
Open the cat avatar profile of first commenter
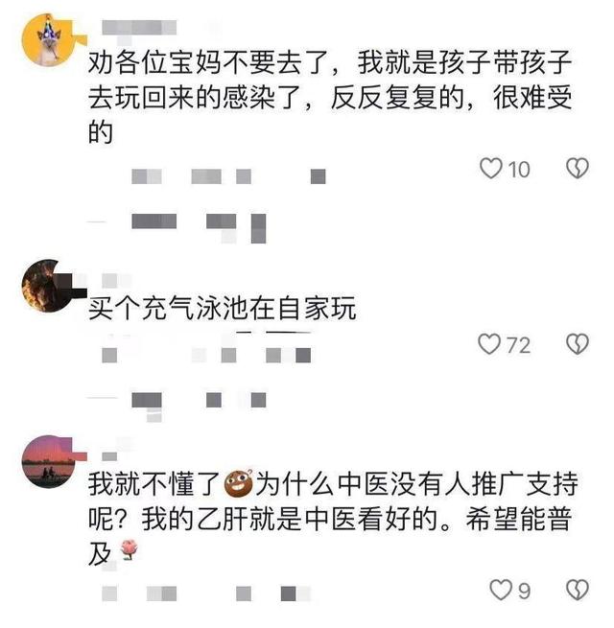click(x=48, y=39)
